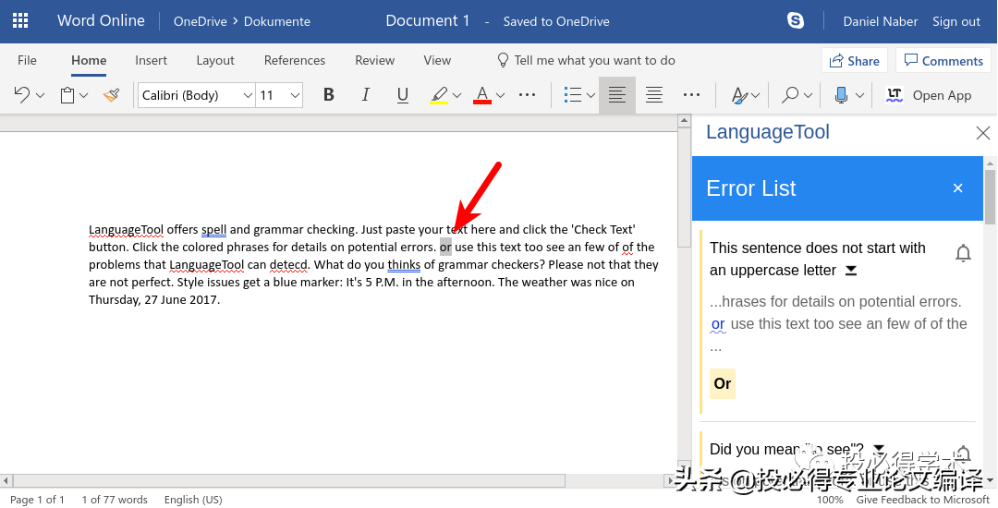
Task: Expand the Find options dropdown arrow
Action: (808, 95)
